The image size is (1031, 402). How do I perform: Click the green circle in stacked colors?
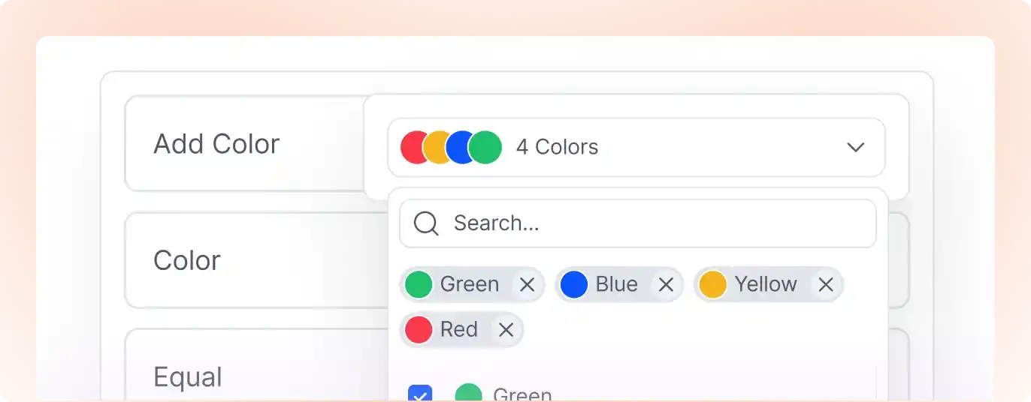click(486, 147)
